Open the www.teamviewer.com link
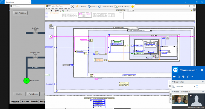 point(196,107)
